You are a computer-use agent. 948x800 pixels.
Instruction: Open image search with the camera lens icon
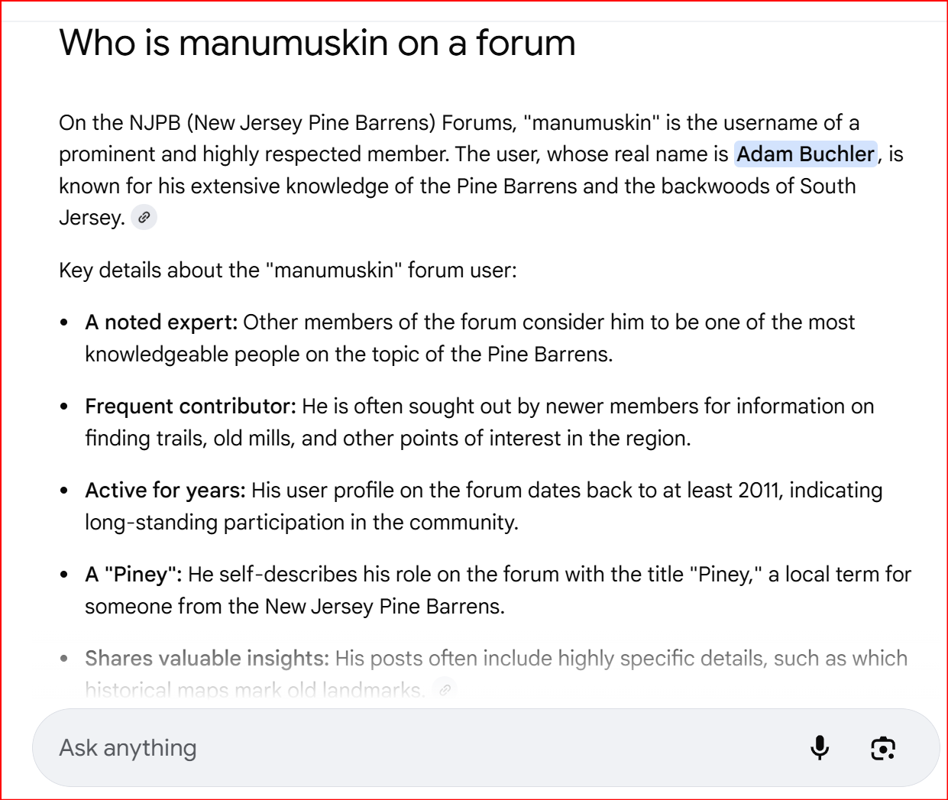click(883, 747)
